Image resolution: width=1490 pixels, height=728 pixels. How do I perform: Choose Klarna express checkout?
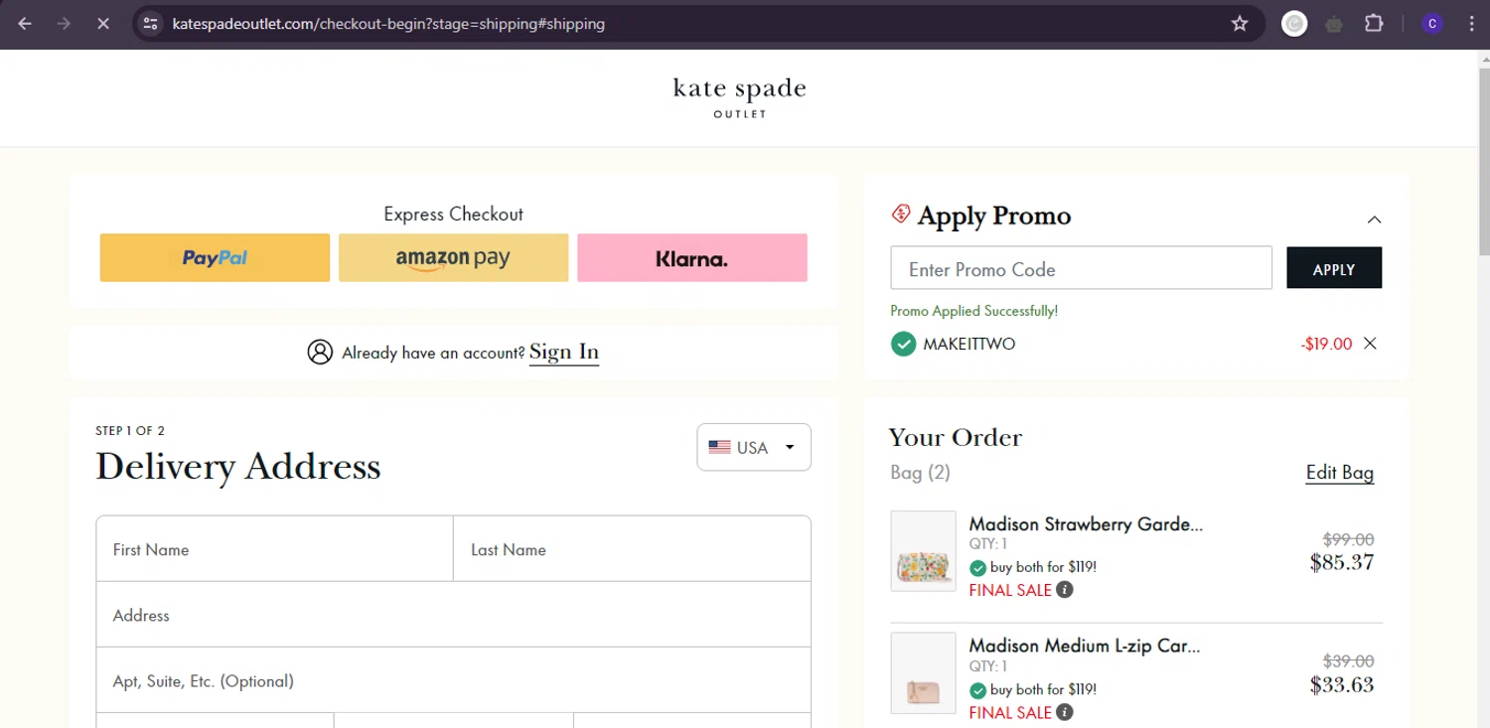coord(692,258)
